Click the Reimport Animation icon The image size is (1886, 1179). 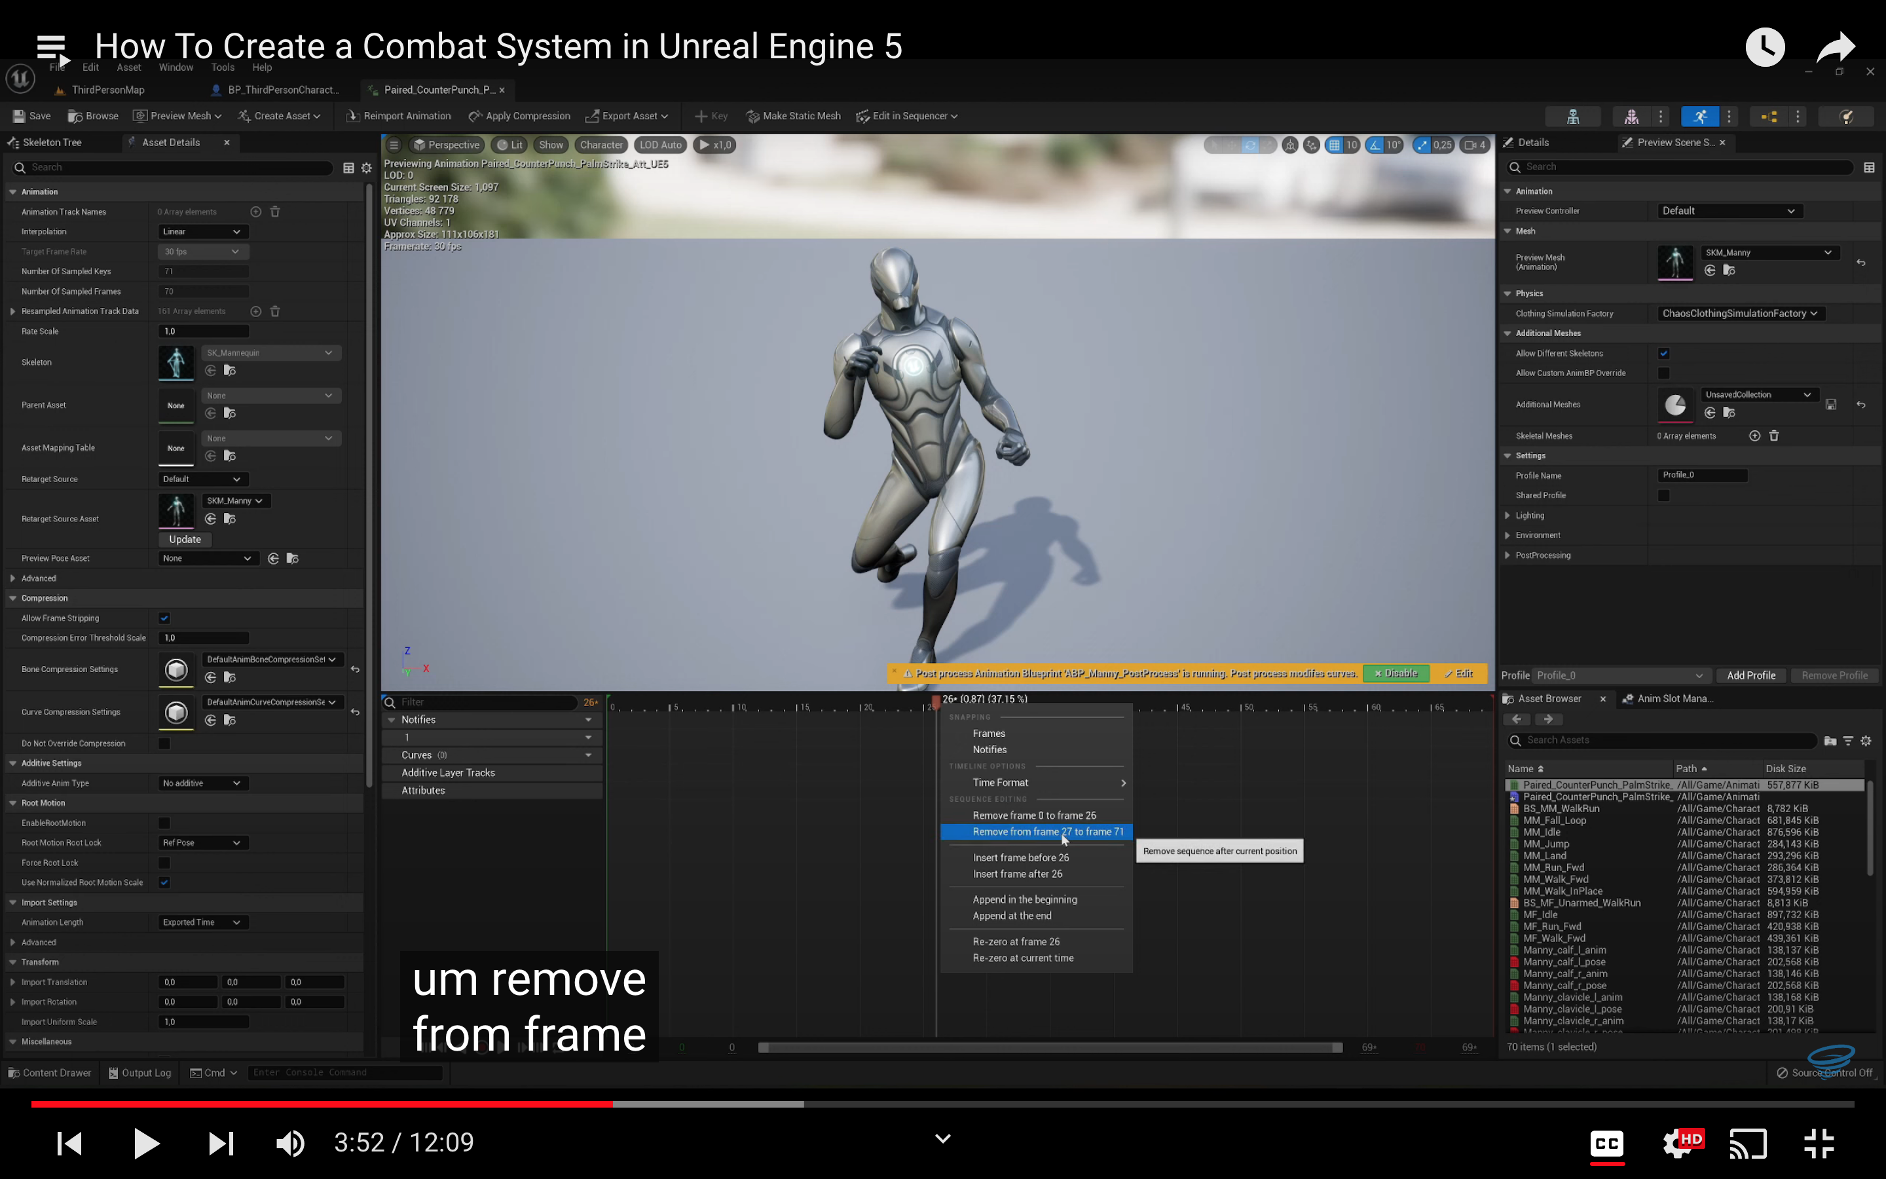[353, 116]
